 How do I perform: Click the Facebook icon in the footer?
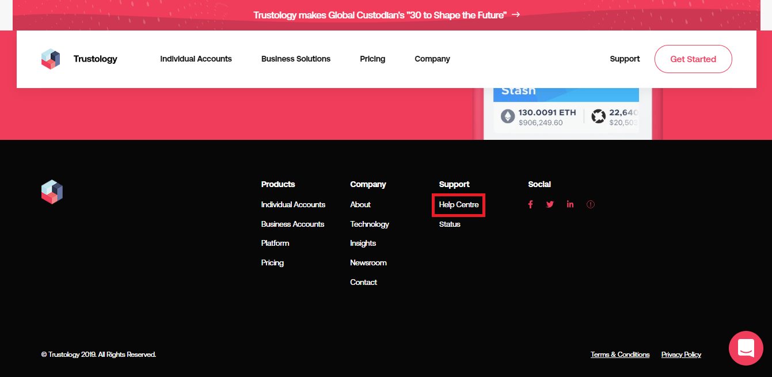530,204
